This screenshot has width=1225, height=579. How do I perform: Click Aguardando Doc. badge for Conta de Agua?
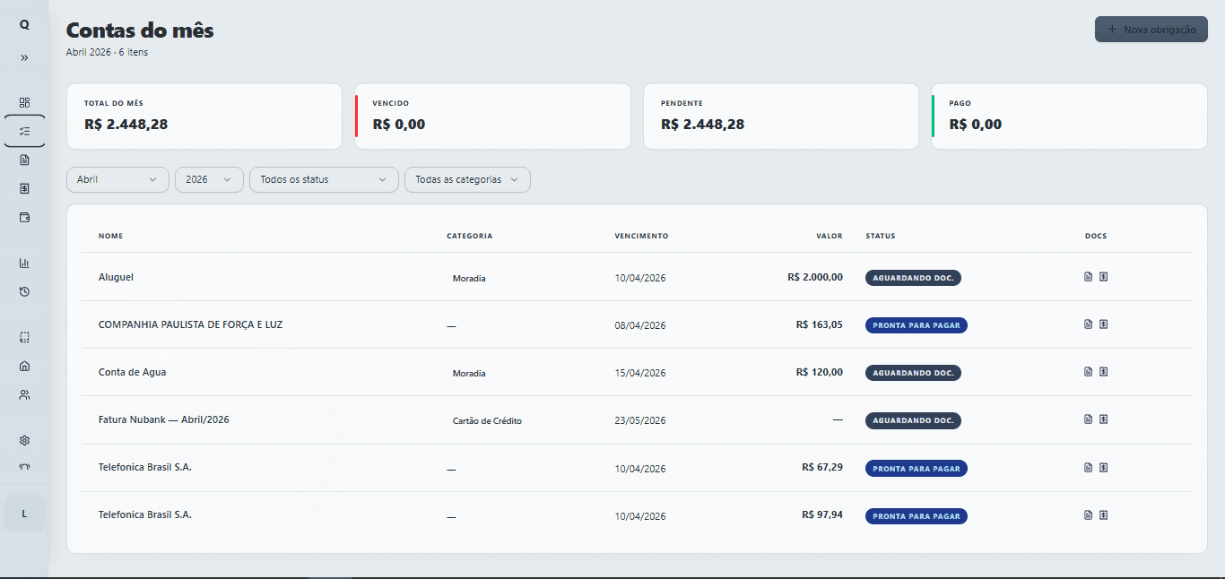coord(913,373)
